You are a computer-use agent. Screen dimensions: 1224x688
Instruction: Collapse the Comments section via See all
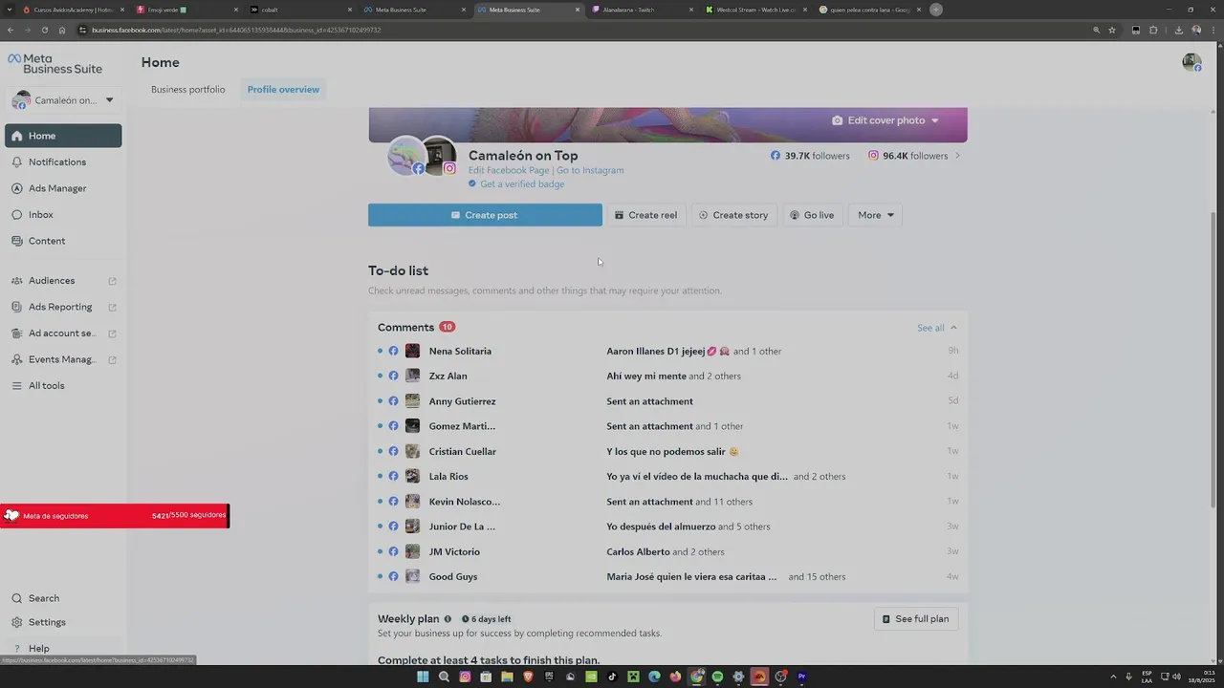[x=937, y=328]
